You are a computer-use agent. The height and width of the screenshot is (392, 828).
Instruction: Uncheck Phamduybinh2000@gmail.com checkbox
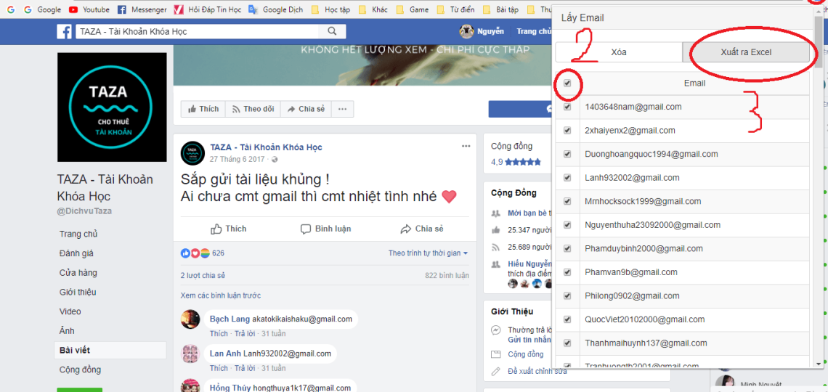(567, 248)
